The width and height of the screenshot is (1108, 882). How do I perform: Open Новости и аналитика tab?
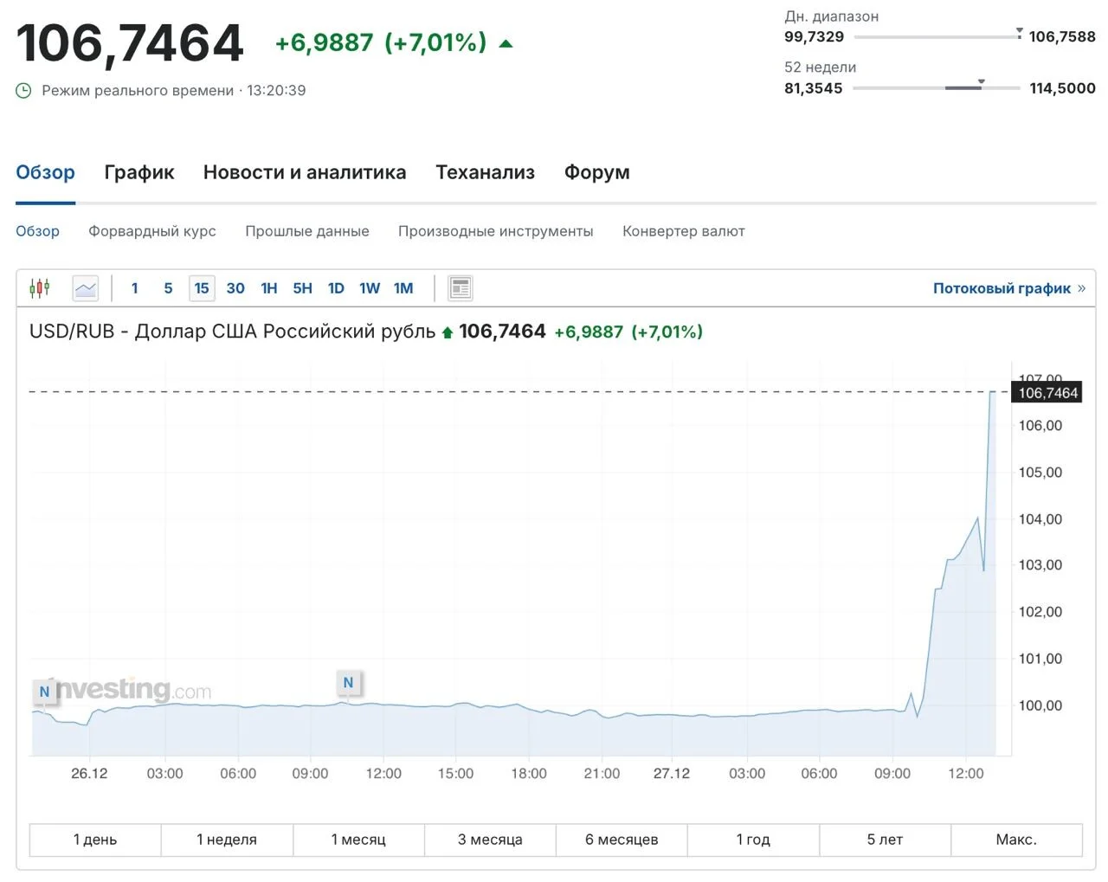tap(305, 172)
